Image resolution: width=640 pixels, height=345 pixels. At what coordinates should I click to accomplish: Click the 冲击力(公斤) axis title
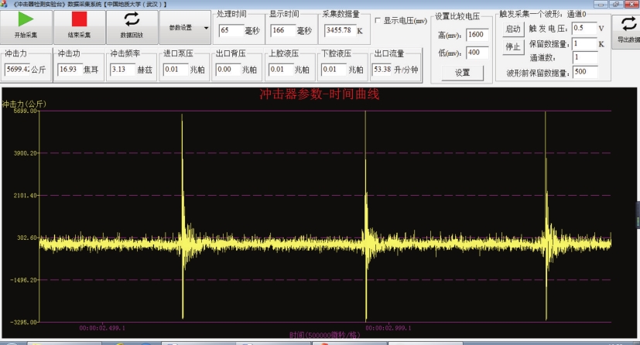point(24,104)
